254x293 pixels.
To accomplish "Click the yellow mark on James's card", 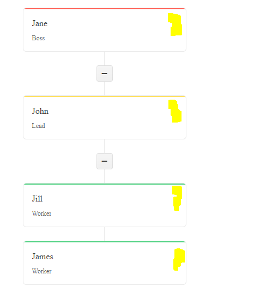I will pos(179,260).
